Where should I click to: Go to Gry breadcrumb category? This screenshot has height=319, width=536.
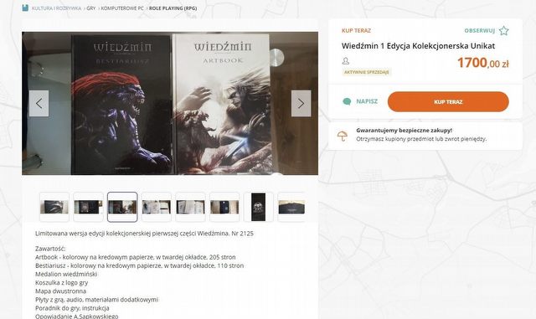point(91,8)
